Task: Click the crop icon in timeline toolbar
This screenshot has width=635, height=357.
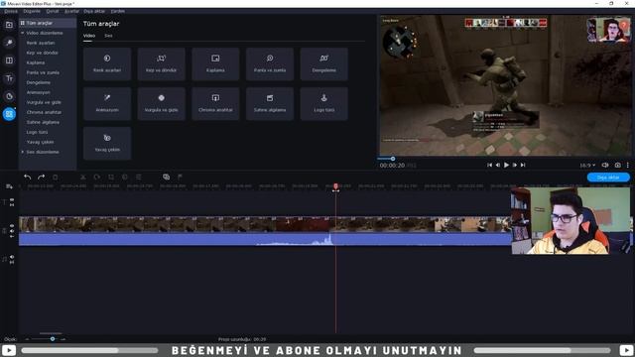Action: click(x=111, y=177)
